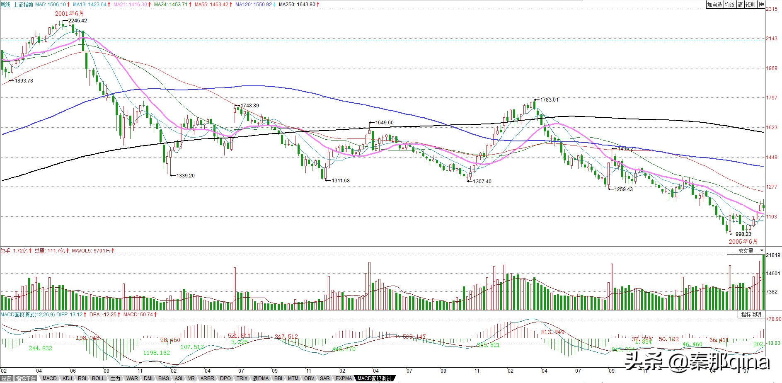Add stock to watchlist with 加自选
The image size is (782, 383).
pyautogui.click(x=714, y=5)
